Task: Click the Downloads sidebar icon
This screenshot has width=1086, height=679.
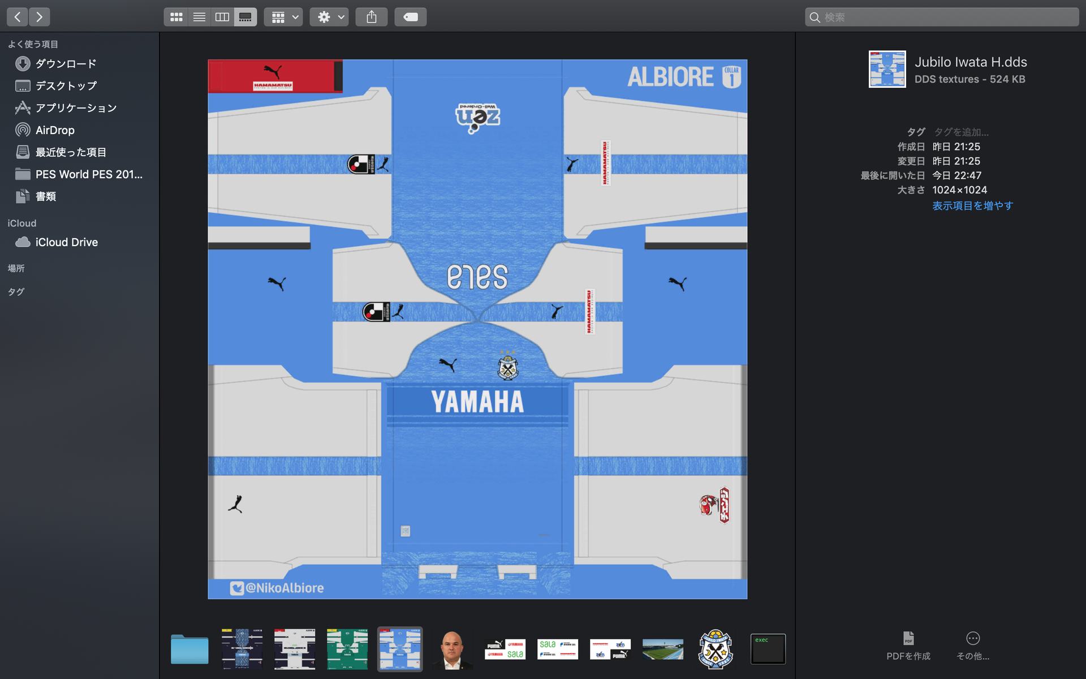Action: pos(23,63)
